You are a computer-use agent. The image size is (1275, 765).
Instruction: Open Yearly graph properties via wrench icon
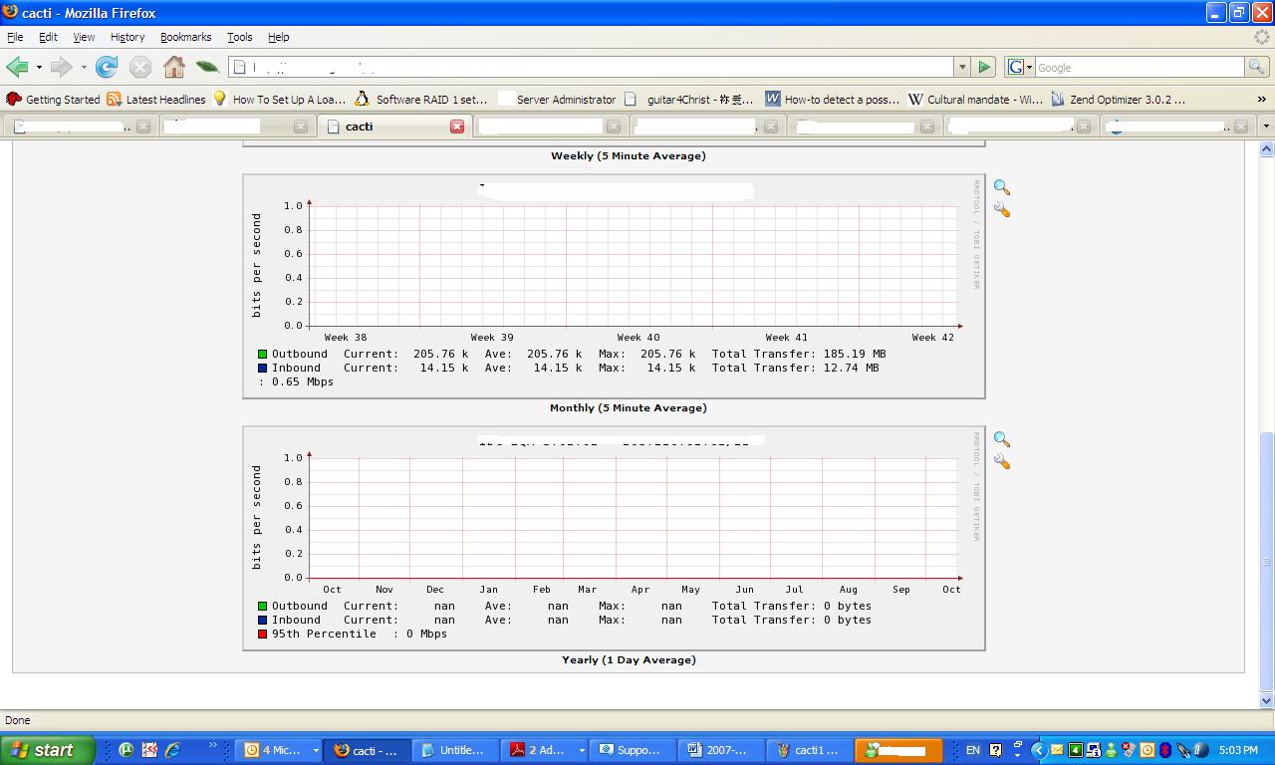pyautogui.click(x=1002, y=462)
